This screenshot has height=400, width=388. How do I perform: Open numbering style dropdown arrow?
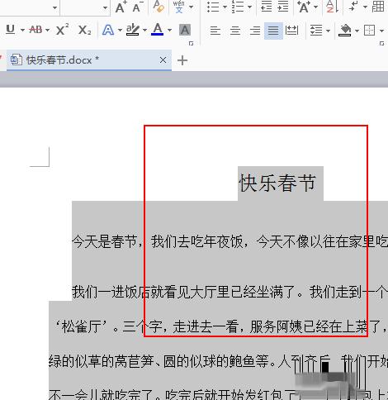click(x=250, y=7)
